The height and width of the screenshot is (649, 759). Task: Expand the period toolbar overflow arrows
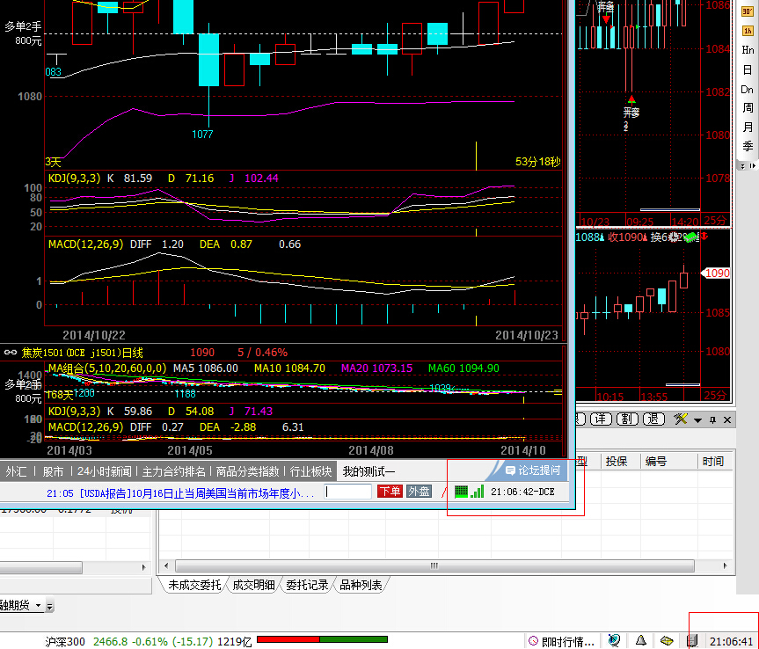pyautogui.click(x=743, y=166)
